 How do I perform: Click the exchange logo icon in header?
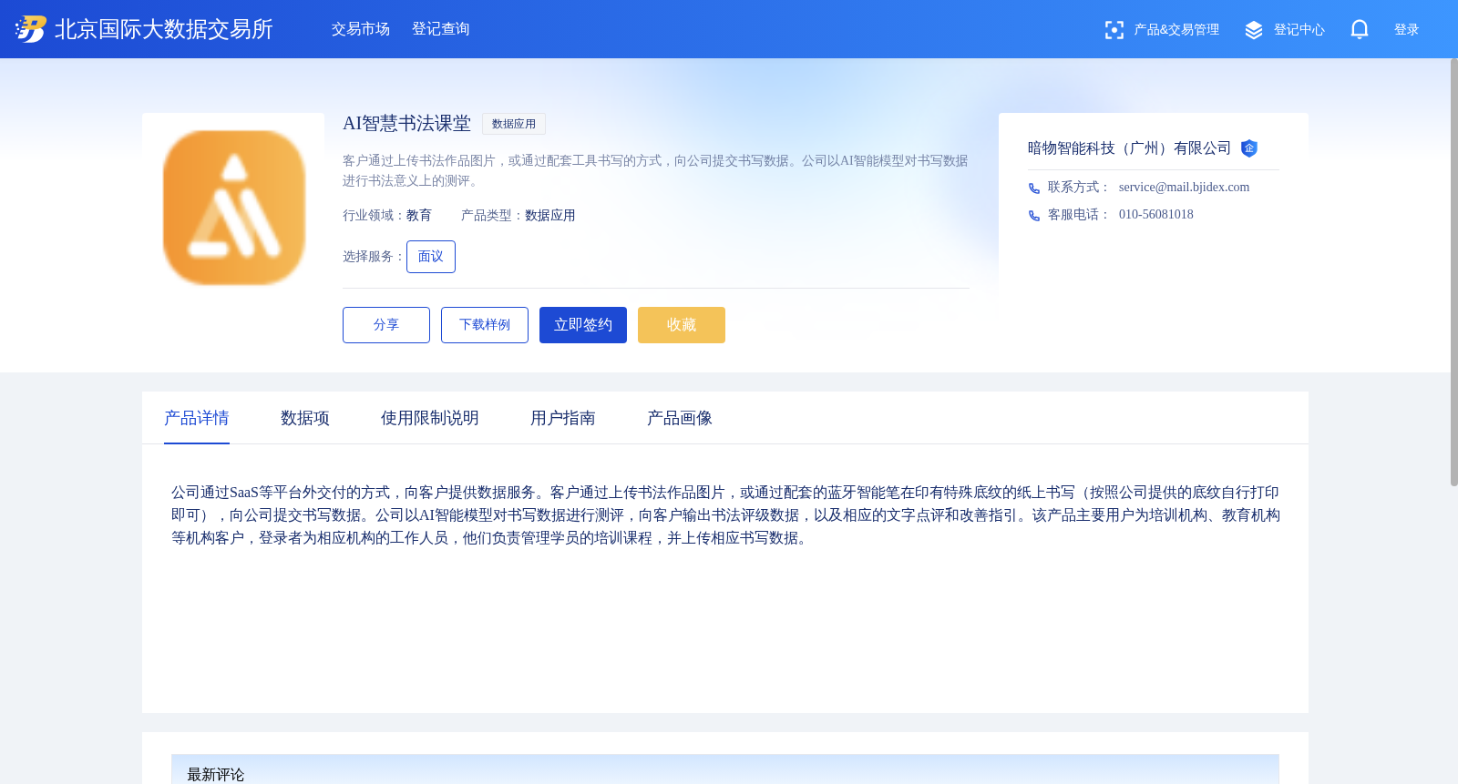coord(31,29)
